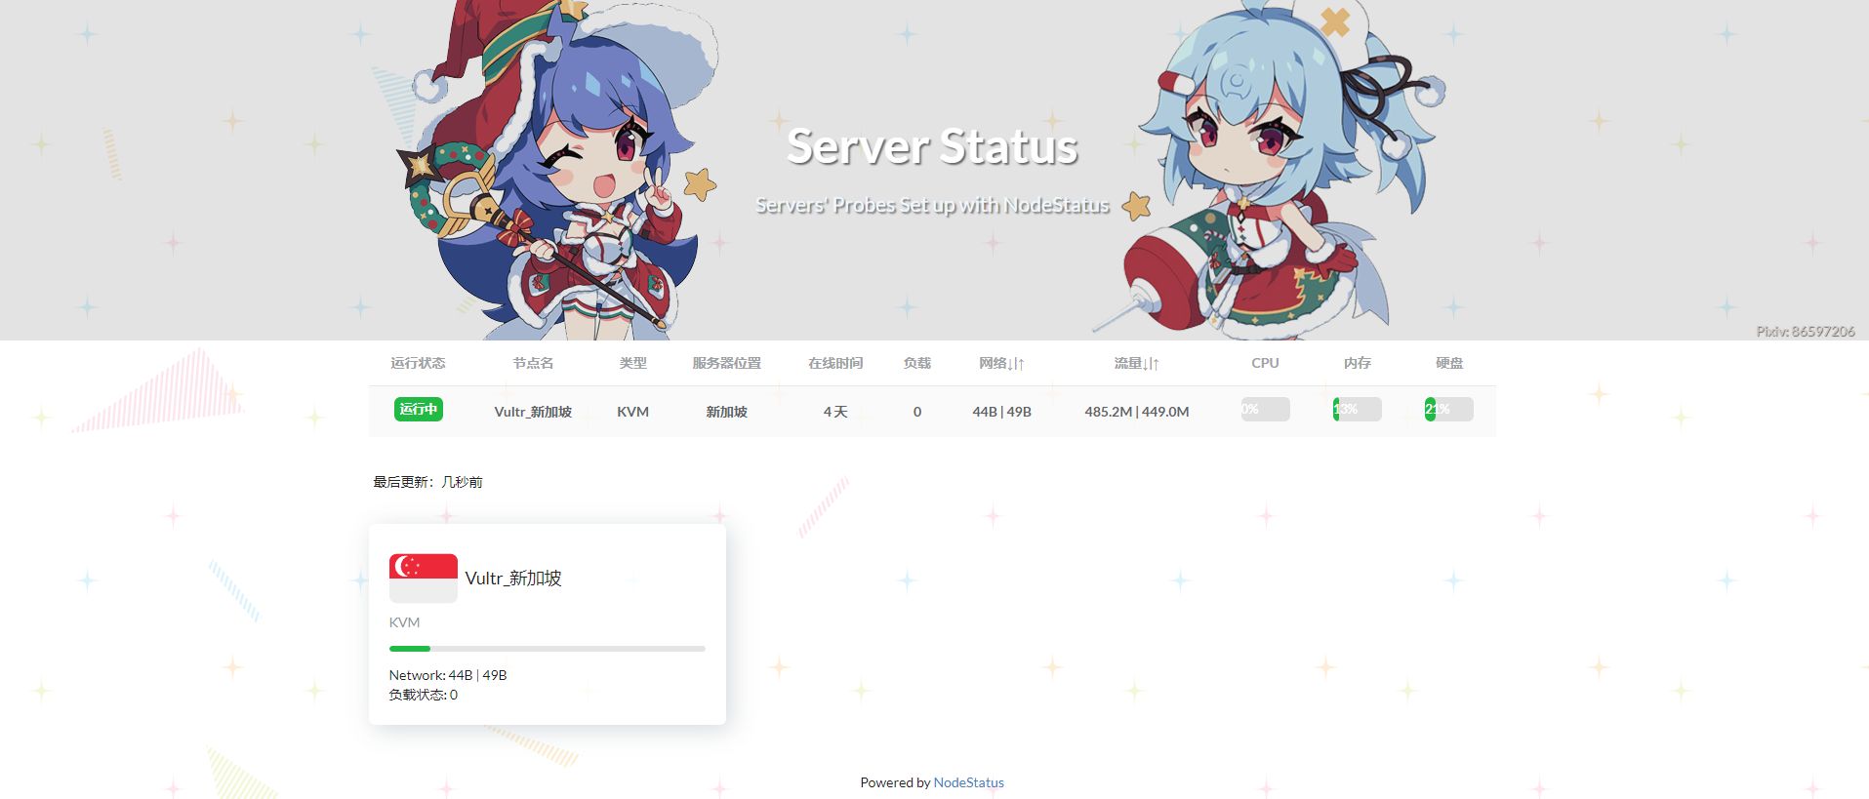Select the 运行状态 column header
Image resolution: width=1869 pixels, height=799 pixels.
(x=418, y=363)
